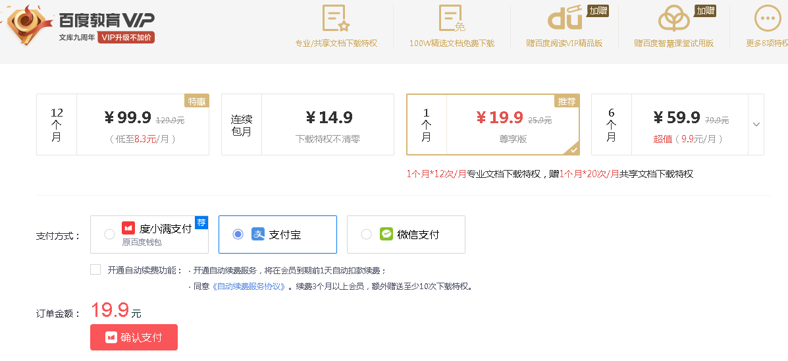This screenshot has height=361, width=788.
Task: Click the VIP升级不加价 red banner
Action: (x=126, y=38)
